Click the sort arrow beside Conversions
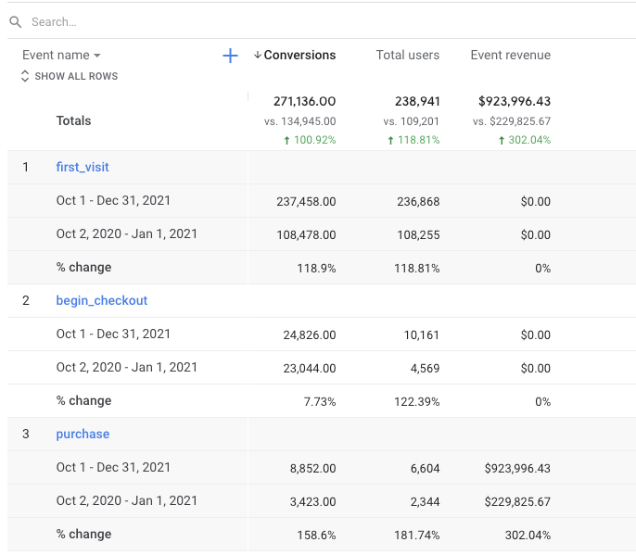The image size is (636, 555). pyautogui.click(x=258, y=56)
